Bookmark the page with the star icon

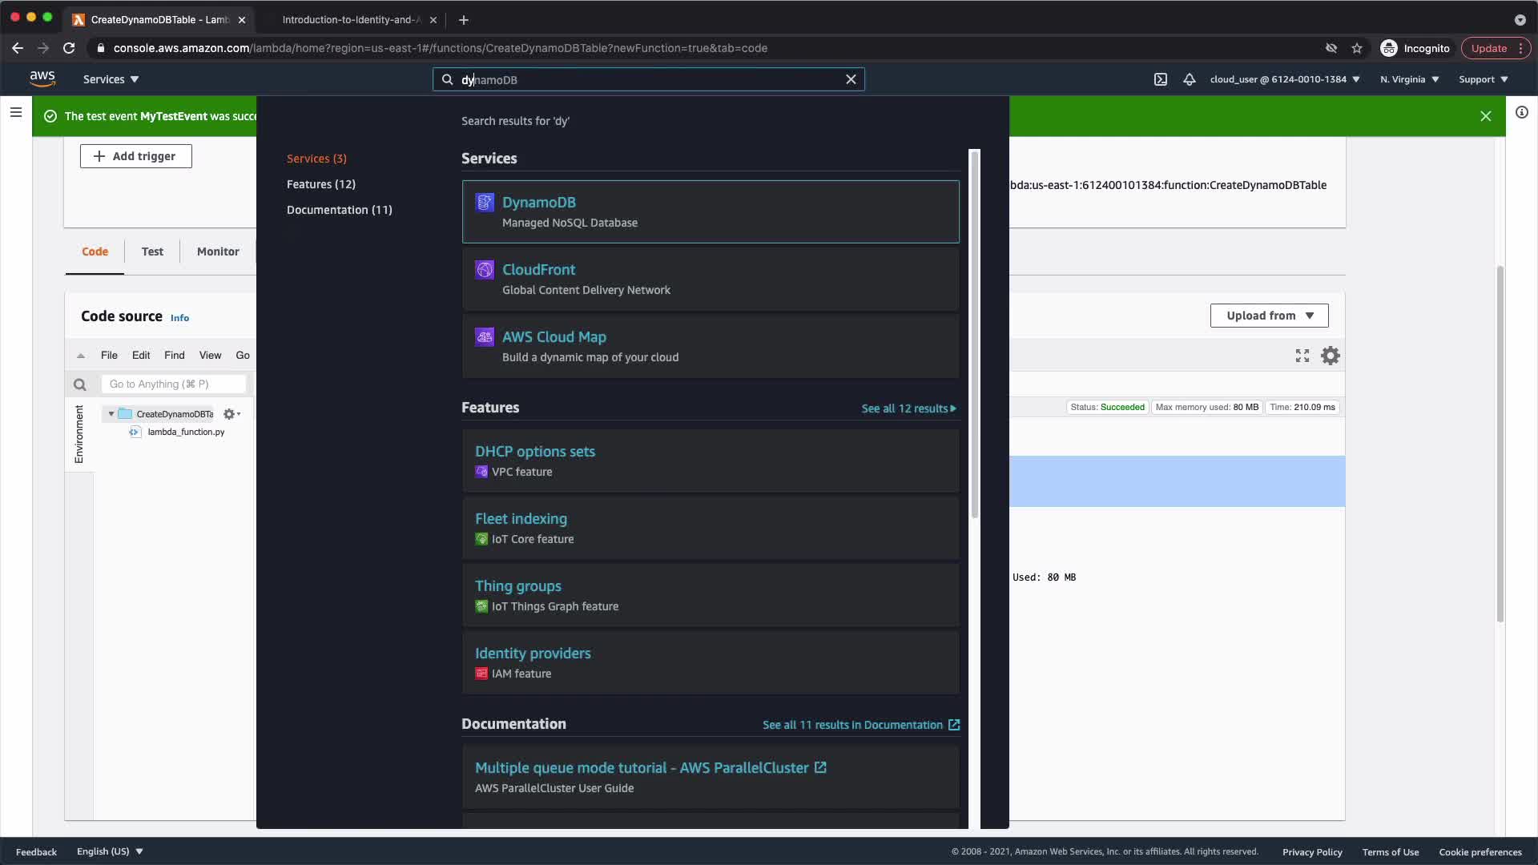[x=1357, y=48]
